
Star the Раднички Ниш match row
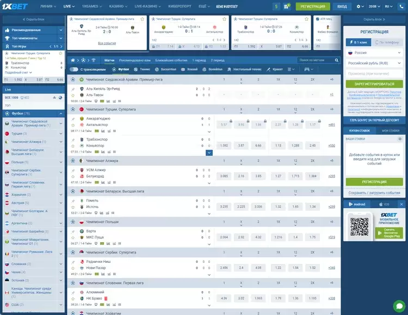click(73, 268)
